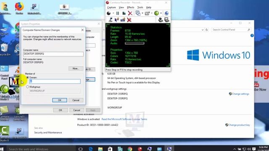Click the keyboard sound effect icon in Camtasia
269x151 pixels.
(x=123, y=20)
